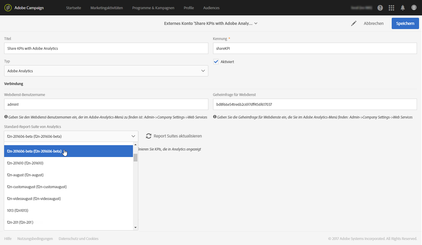Open the Nutzungsbedingungen footer link
This screenshot has width=422, height=245.
(x=35, y=238)
